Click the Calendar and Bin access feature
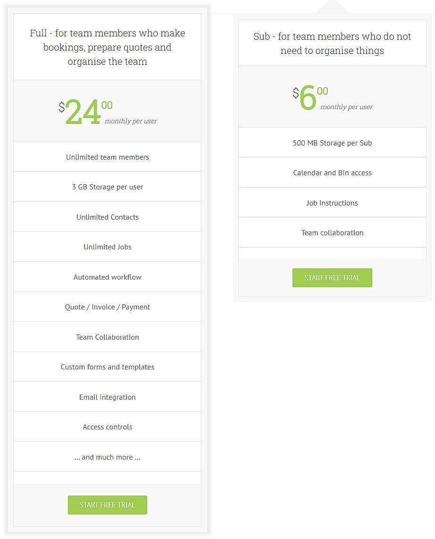 [x=332, y=172]
